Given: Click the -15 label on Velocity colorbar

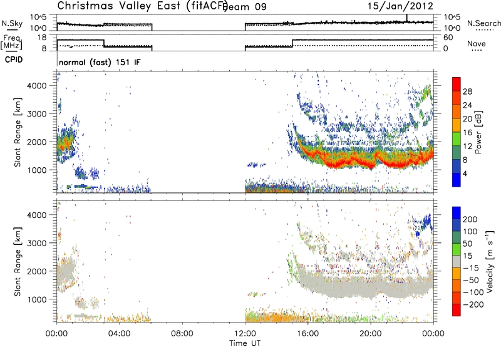Looking at the screenshot, I should point(471,267).
